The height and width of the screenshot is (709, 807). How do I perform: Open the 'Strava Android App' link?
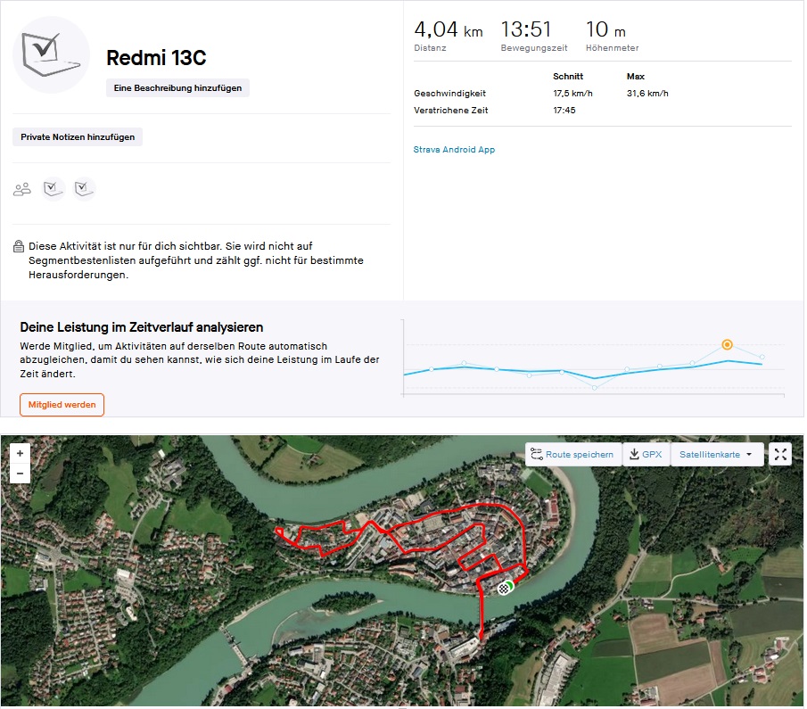pyautogui.click(x=454, y=150)
